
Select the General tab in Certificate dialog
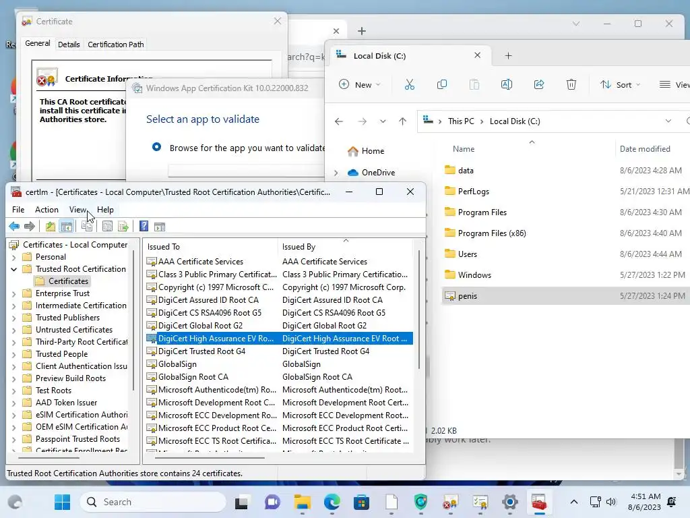point(38,43)
